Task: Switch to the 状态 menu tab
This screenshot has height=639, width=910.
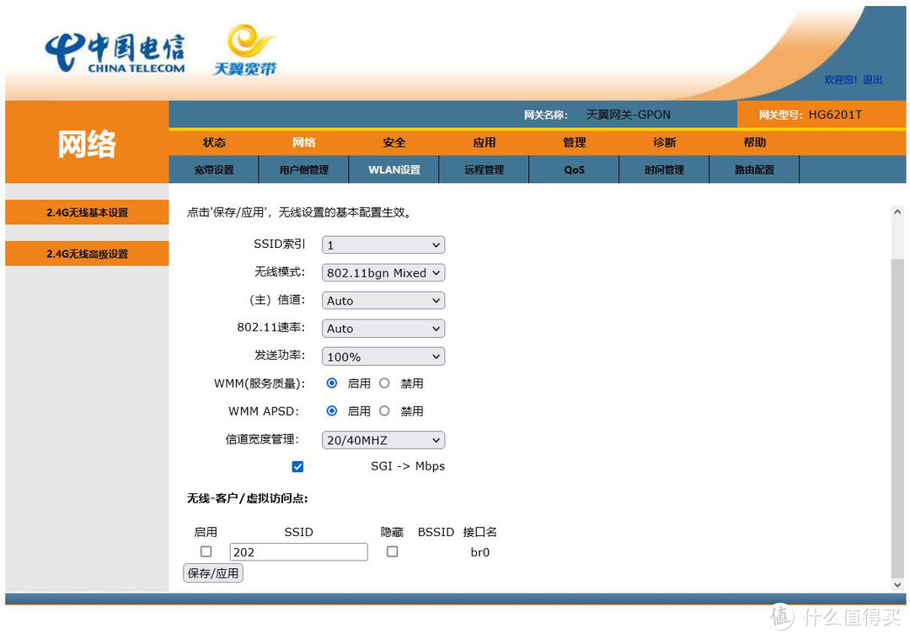Action: point(214,142)
